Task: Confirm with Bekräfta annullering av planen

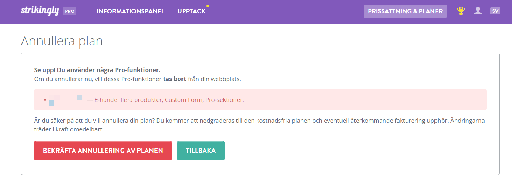Action: pyautogui.click(x=103, y=151)
